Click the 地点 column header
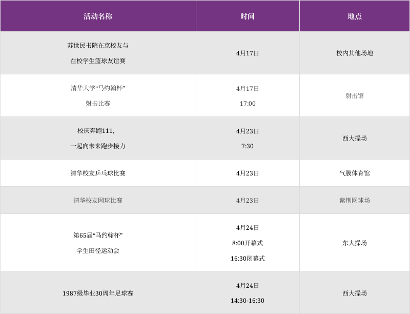The width and height of the screenshot is (410, 314). pos(355,16)
